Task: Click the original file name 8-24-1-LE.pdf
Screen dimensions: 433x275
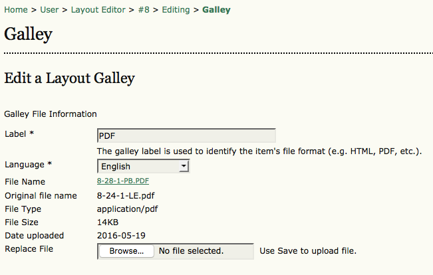Action: 128,195
